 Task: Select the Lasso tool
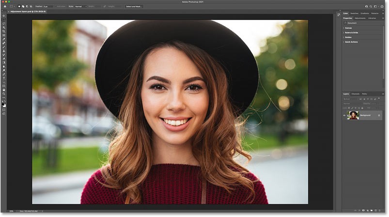(x=4, y=23)
